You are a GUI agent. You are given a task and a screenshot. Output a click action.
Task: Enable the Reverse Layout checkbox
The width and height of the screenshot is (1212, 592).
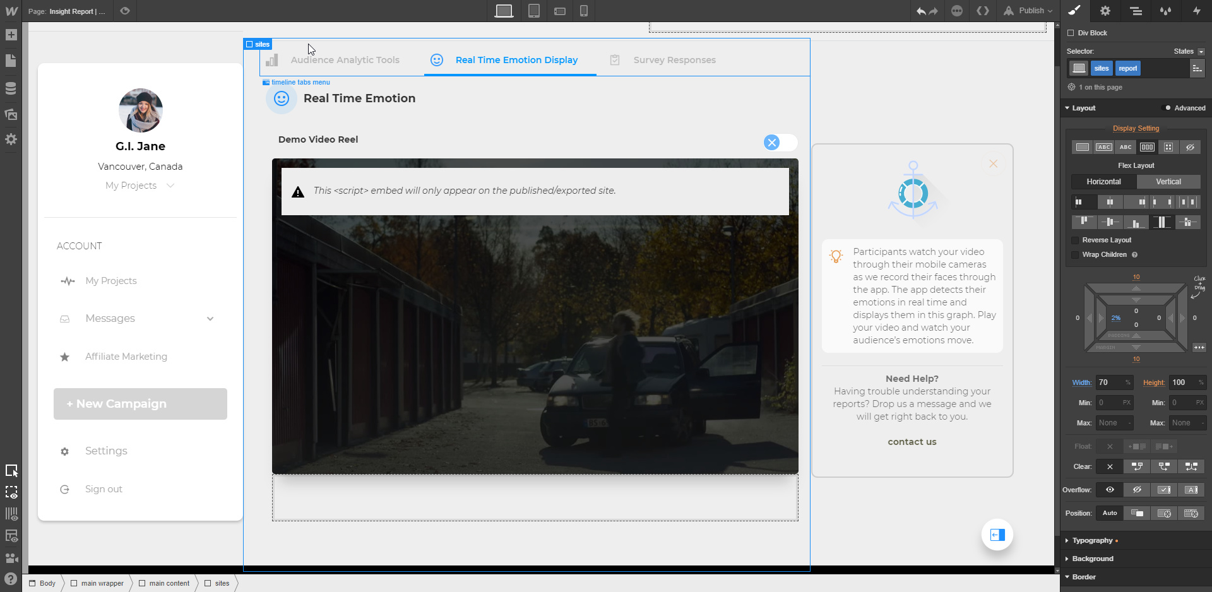click(1075, 240)
